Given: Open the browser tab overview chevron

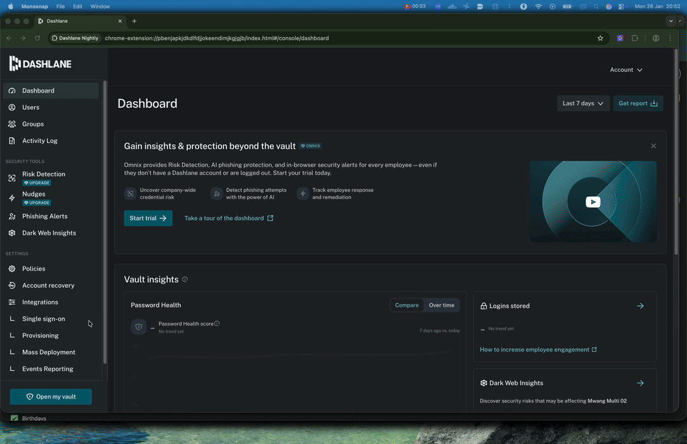Looking at the screenshot, I should [x=670, y=21].
